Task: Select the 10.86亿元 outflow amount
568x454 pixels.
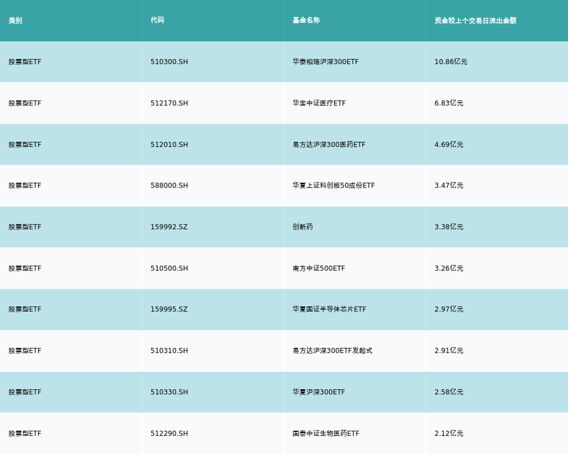Action: (x=451, y=62)
